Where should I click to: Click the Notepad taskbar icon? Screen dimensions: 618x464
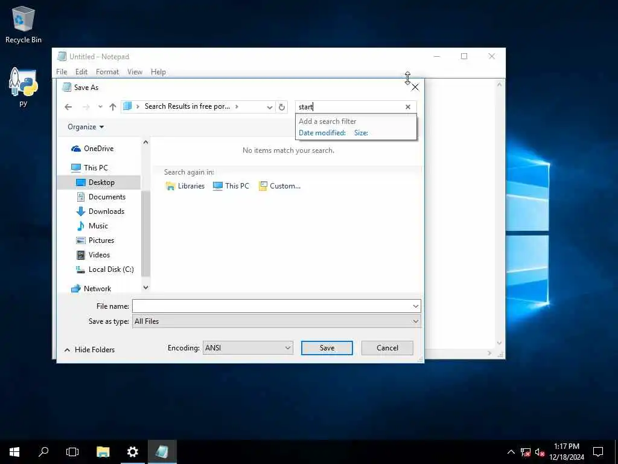[162, 452]
